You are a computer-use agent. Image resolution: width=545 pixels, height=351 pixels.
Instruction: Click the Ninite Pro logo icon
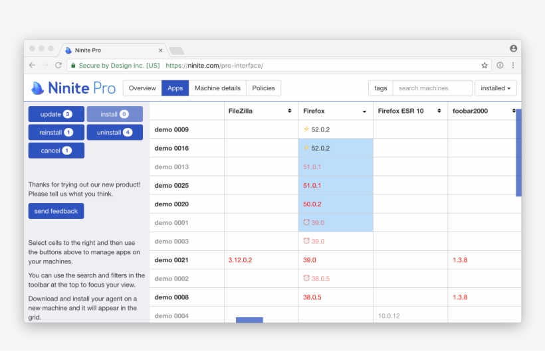(37, 88)
